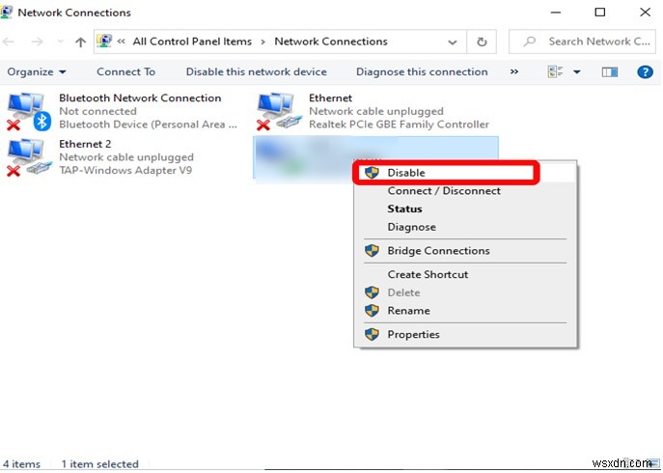Screen dimensions: 663x473
Task: Click '4 items' in status bar
Action: 21,464
